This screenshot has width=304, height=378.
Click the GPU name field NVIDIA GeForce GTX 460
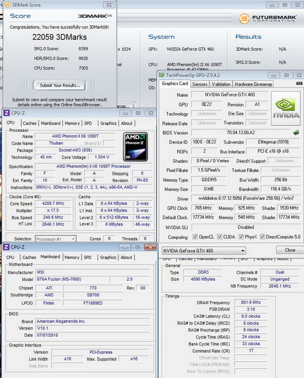(230, 95)
